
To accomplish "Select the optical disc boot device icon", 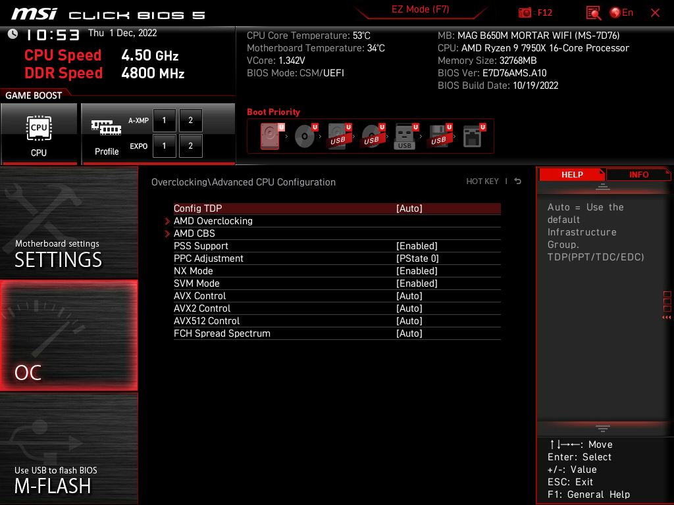I will click(305, 136).
